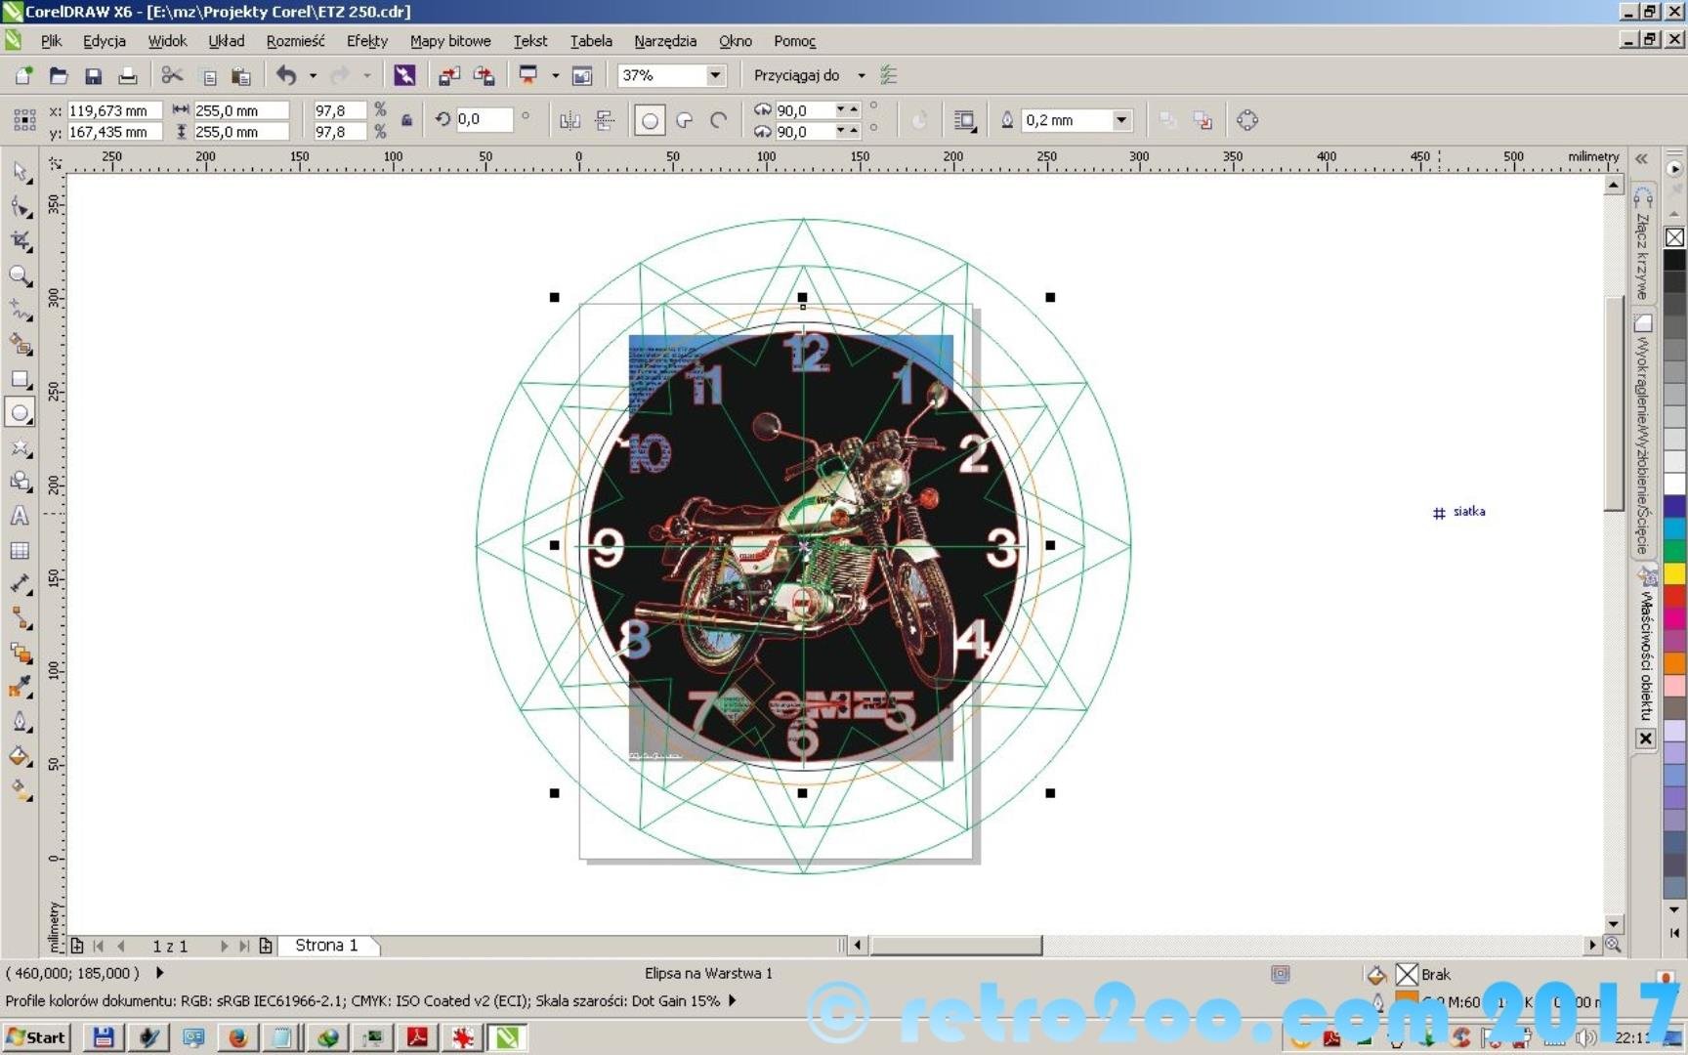Pick the yellow swatch in color palette
This screenshot has height=1055, width=1688.
coord(1674,573)
